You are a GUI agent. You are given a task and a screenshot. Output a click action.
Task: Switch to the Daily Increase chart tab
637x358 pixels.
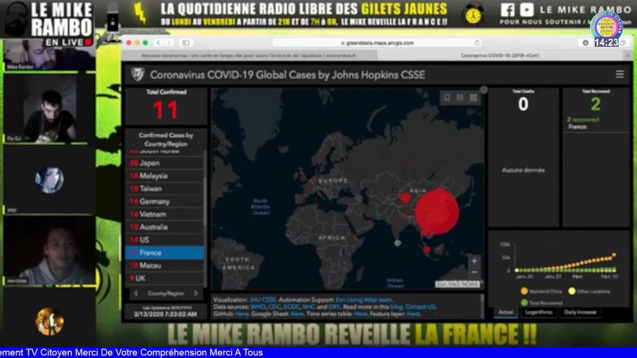580,312
